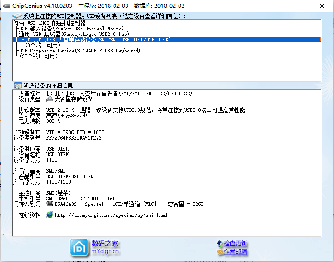Click 检查更新 to check for updates
This screenshot has height=262, width=334.
pos(235,243)
